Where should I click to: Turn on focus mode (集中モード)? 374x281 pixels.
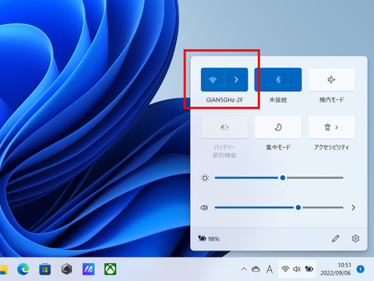pos(278,127)
